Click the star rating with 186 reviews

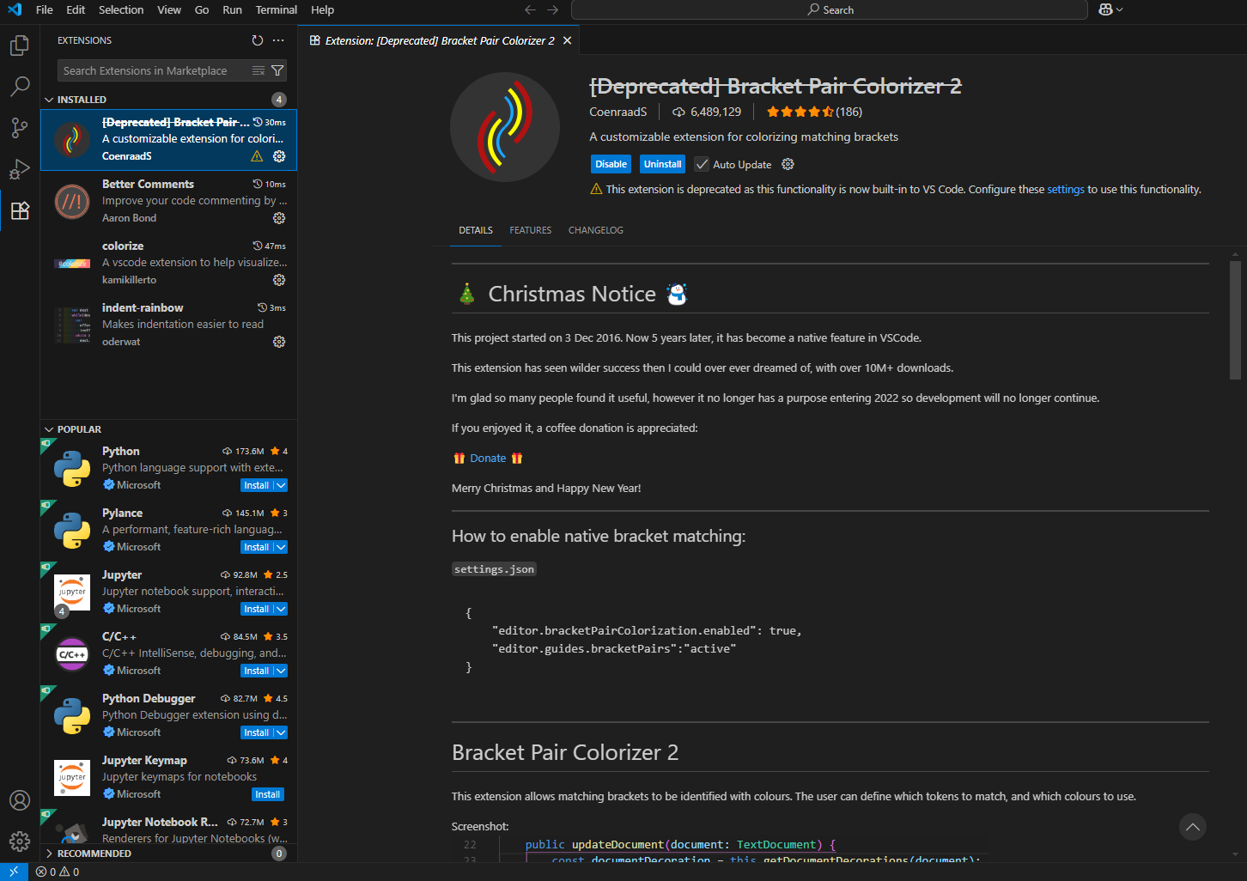(814, 112)
